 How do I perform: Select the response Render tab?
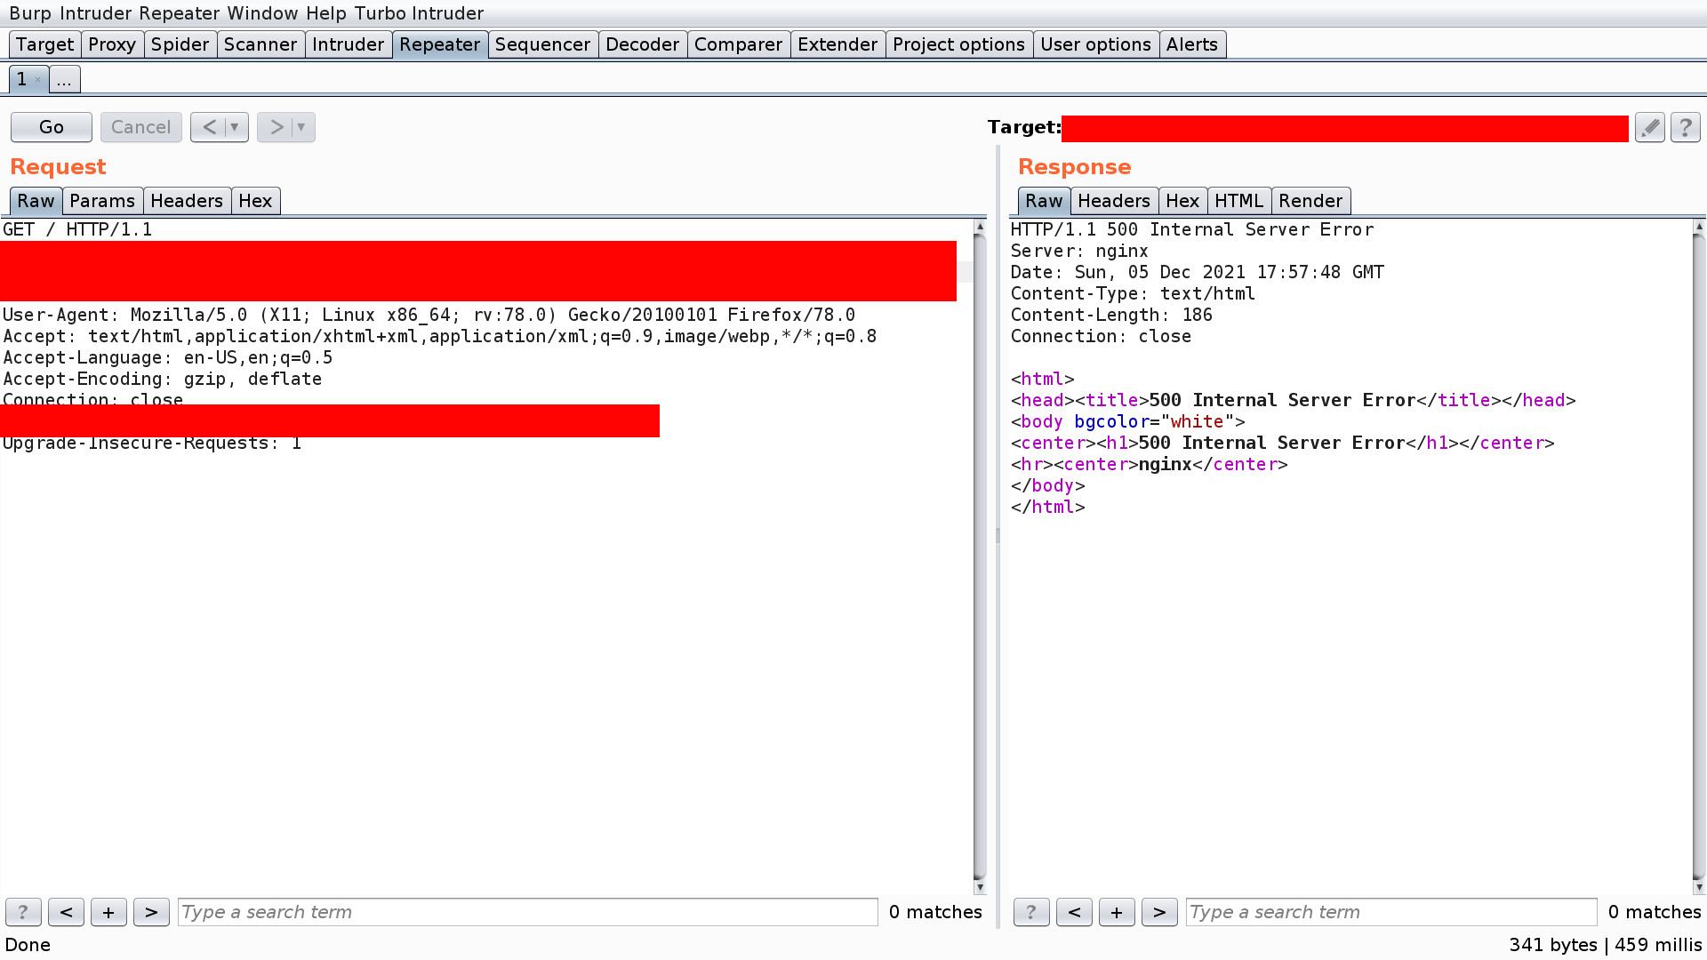(x=1310, y=201)
